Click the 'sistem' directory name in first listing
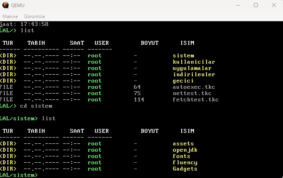The height and width of the screenshot is (178, 283). click(183, 56)
